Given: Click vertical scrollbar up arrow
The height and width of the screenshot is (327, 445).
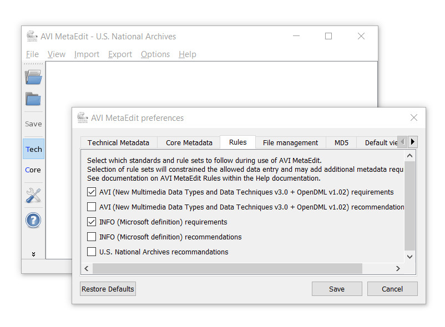Looking at the screenshot, I should [x=410, y=156].
